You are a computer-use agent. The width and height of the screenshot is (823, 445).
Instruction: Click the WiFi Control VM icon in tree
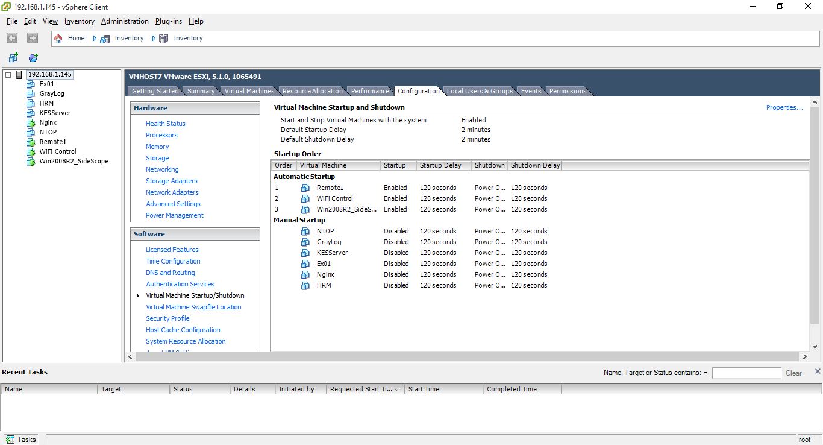pyautogui.click(x=31, y=151)
